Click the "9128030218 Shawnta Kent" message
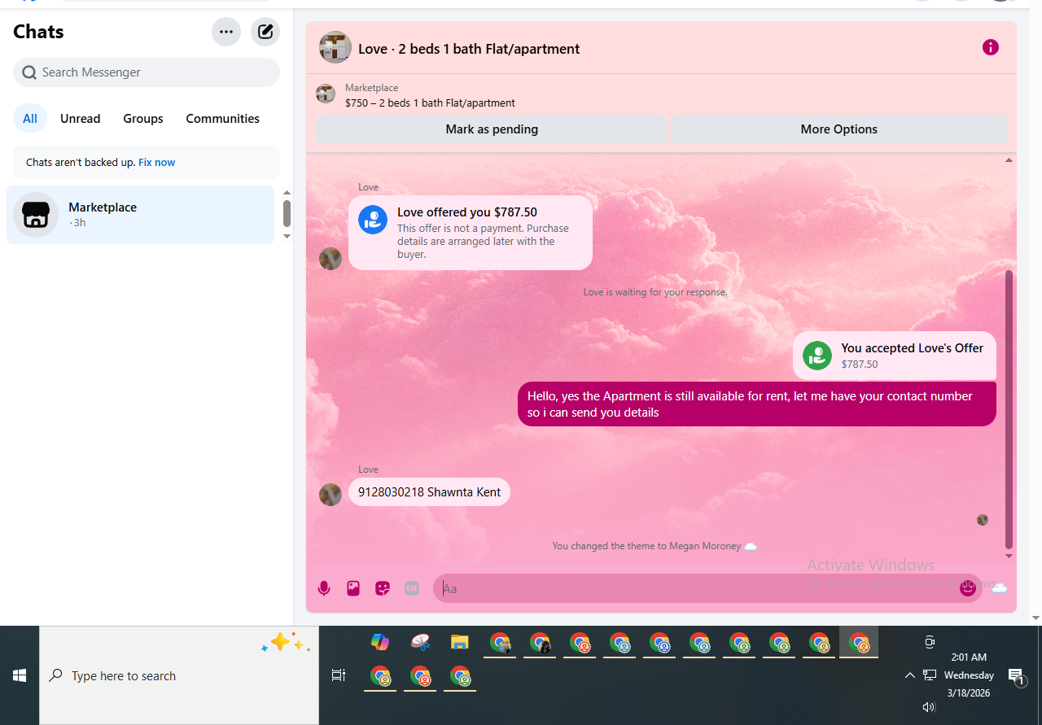1042x725 pixels. pos(429,491)
